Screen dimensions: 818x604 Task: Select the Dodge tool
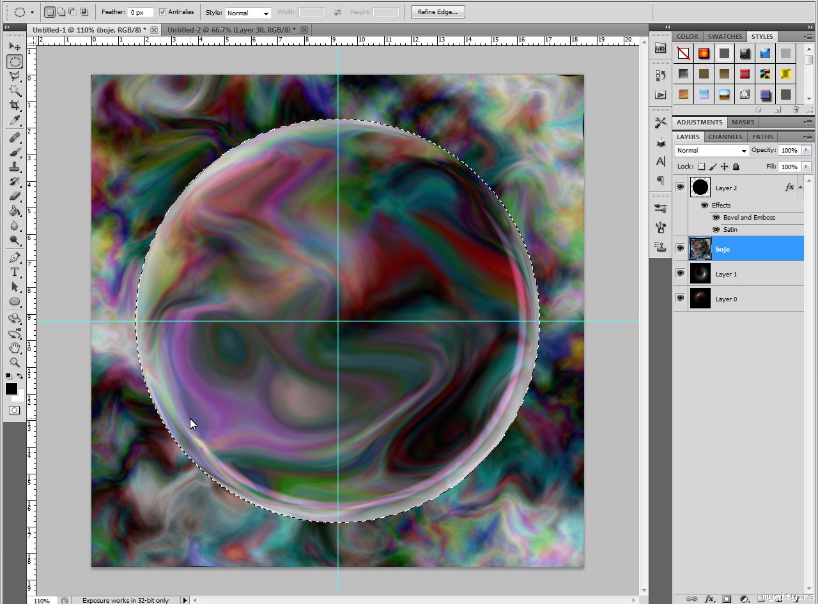[x=15, y=240]
